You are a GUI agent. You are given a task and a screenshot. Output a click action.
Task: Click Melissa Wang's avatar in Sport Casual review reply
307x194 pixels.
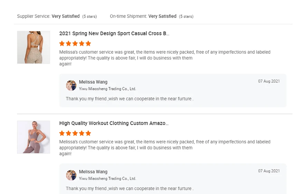point(71,85)
